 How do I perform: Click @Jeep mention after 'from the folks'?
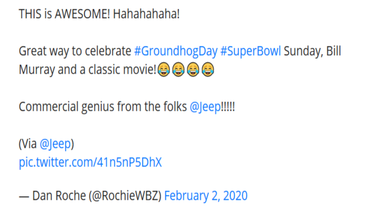pyautogui.click(x=205, y=107)
